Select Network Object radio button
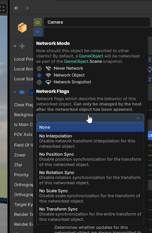This screenshot has height=233, width=152. click(x=39, y=75)
